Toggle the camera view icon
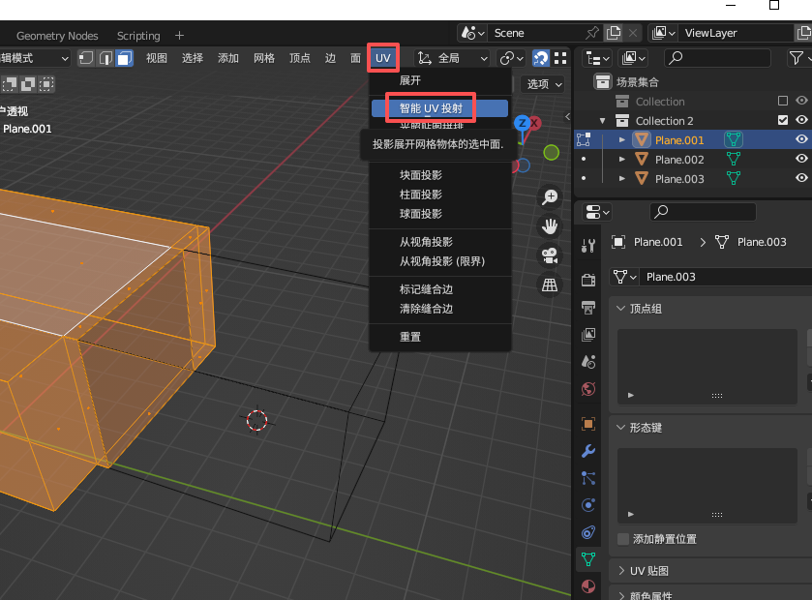The height and width of the screenshot is (600, 812). click(550, 255)
